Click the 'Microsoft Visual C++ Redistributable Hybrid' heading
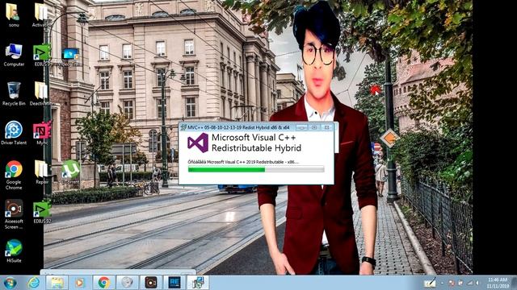 (256, 143)
